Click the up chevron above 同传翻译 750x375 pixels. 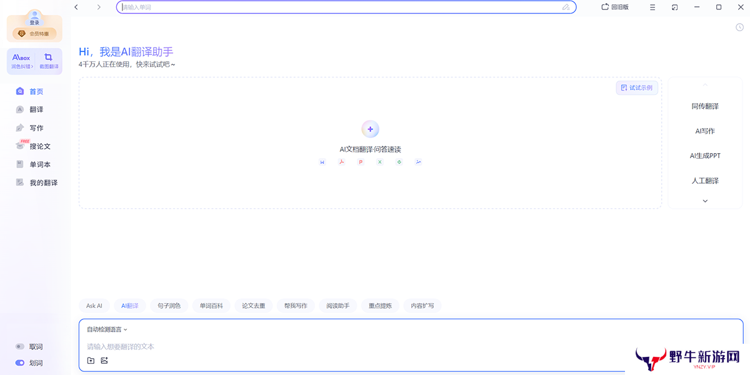705,85
